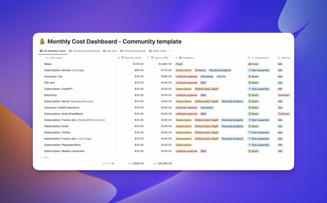Open the Visit.Page link in Domain row
The width and height of the screenshot is (327, 203).
[x=78, y=70]
